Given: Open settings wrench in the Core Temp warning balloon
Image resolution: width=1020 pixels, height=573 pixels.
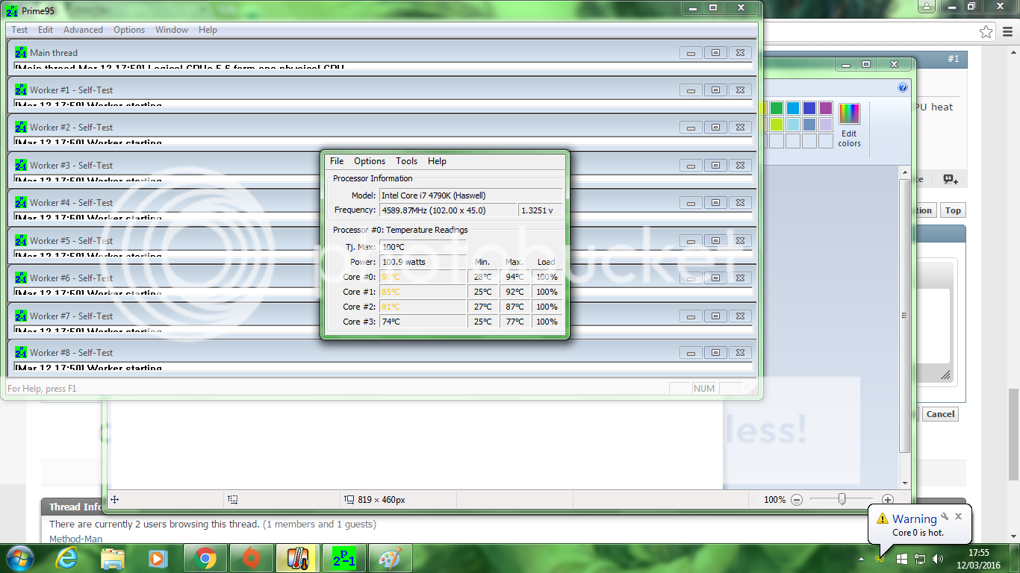Looking at the screenshot, I should 945,516.
